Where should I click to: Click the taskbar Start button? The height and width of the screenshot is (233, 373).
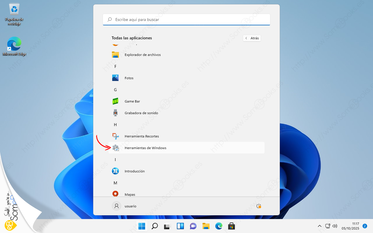142,226
